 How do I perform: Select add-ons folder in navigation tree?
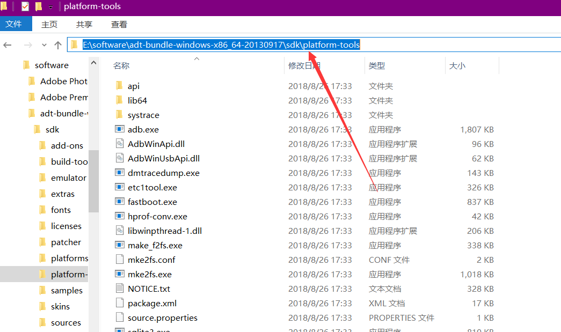(x=67, y=145)
